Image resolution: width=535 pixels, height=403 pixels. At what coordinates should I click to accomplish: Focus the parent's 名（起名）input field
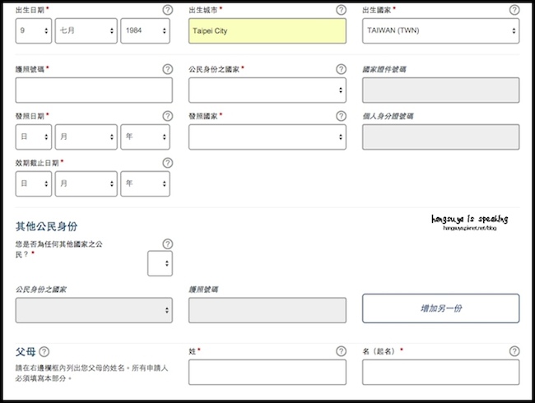point(441,372)
